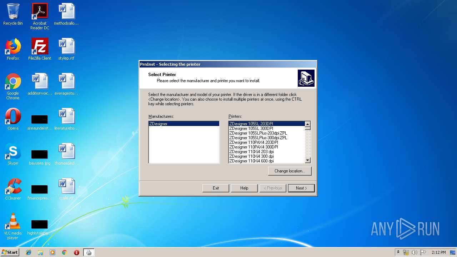Screen dimensions: 457x257
Task: Open Internet Explorer from the taskbar
Action: coord(29,252)
